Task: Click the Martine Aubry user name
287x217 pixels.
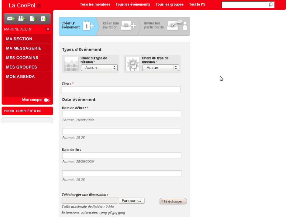Action: click(x=18, y=29)
